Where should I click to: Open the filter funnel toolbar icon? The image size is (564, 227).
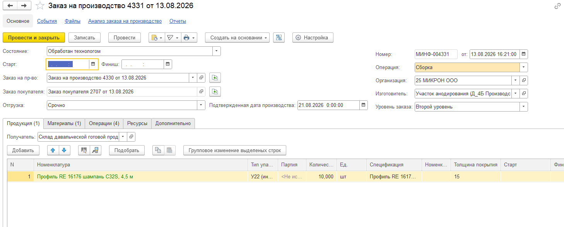click(x=173, y=37)
